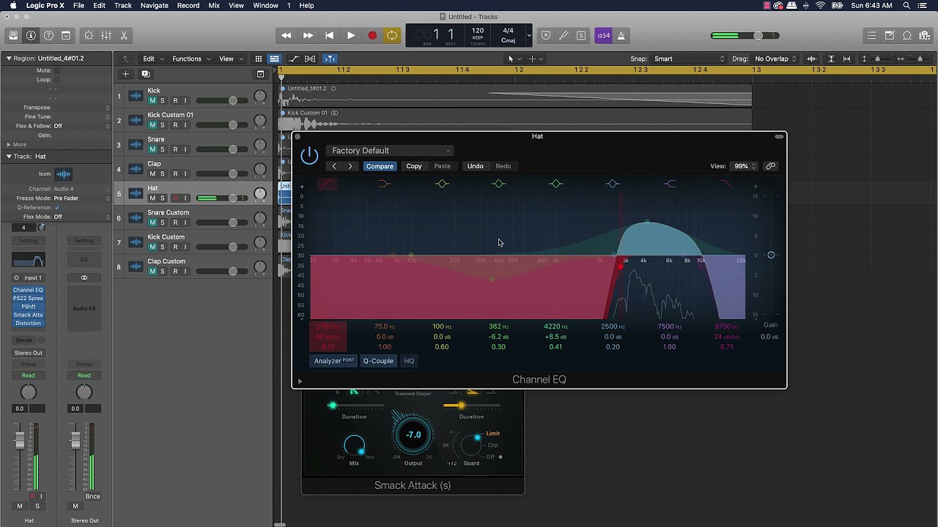The image size is (938, 527).
Task: Start playback with Play button
Action: pyautogui.click(x=351, y=35)
